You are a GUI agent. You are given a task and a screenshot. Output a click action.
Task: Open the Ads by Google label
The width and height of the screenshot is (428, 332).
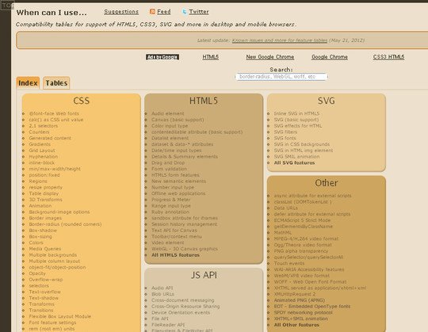pos(162,57)
